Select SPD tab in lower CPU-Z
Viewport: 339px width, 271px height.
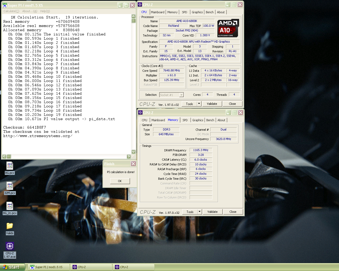(185, 120)
